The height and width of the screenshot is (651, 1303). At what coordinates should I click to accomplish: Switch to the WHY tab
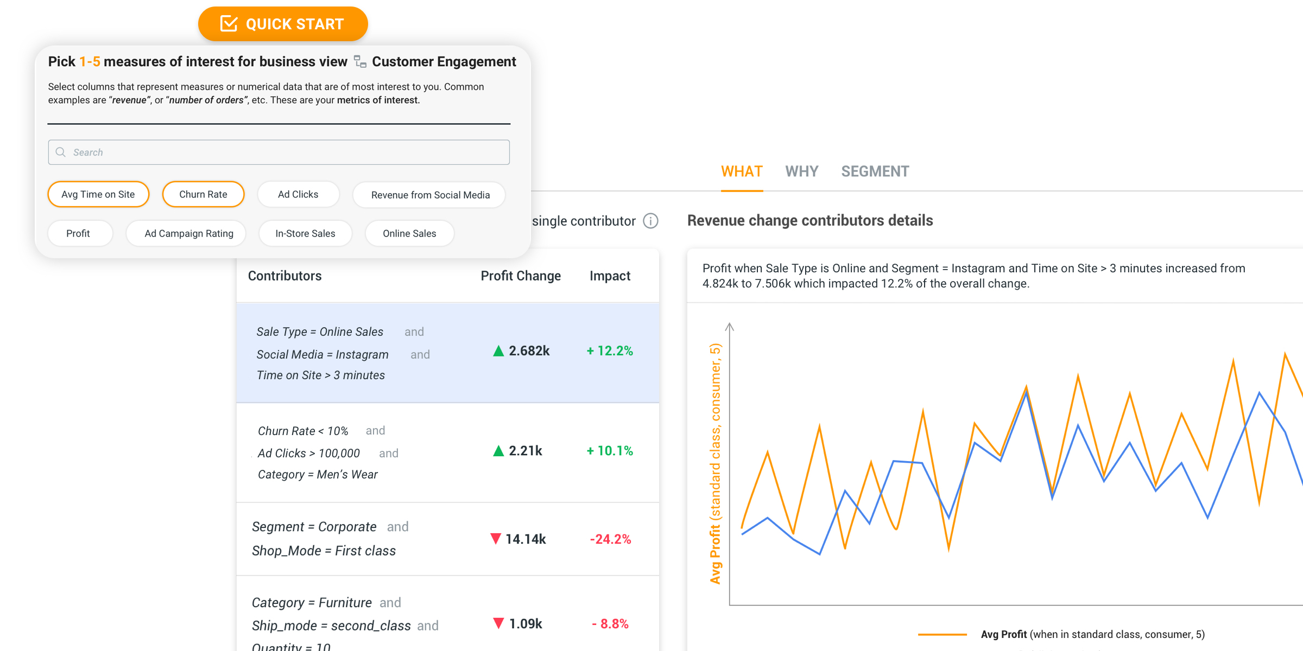[801, 171]
